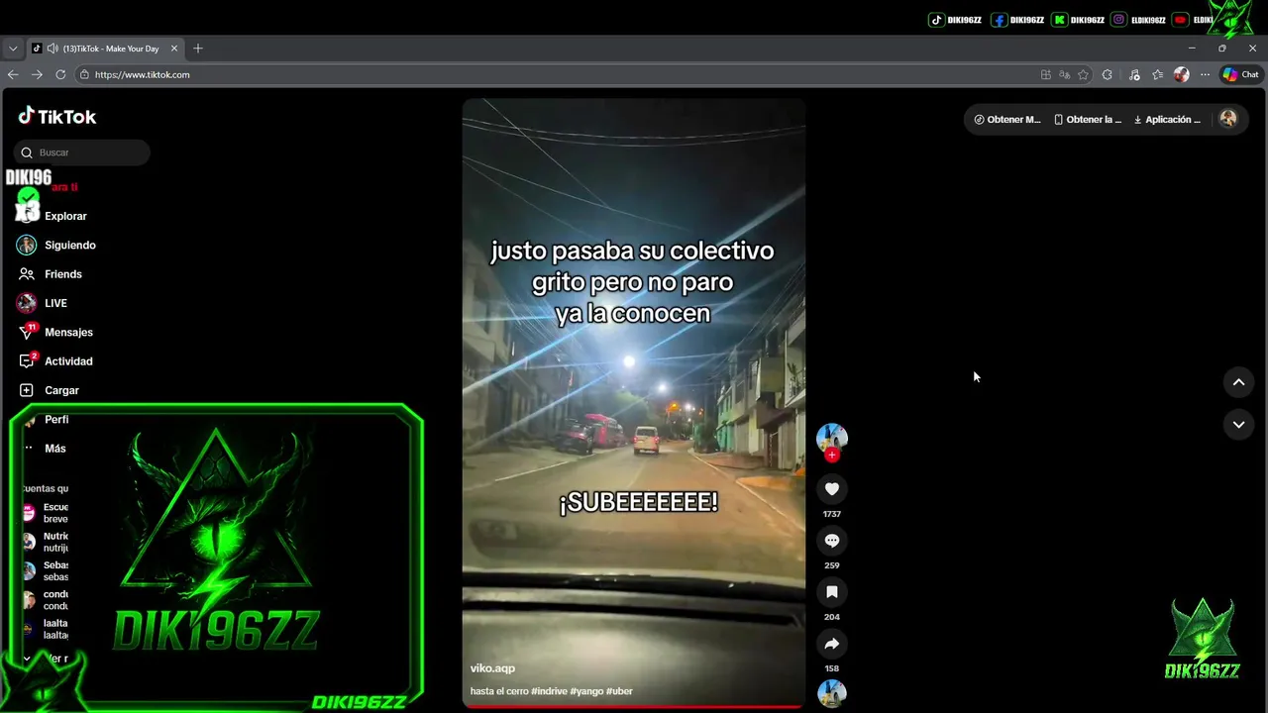Open the #indrive hashtag
The image size is (1268, 713).
549,691
